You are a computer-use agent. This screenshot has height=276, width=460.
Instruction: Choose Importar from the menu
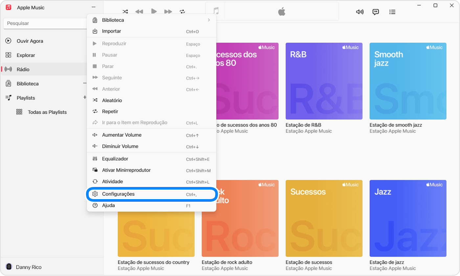coord(151,31)
